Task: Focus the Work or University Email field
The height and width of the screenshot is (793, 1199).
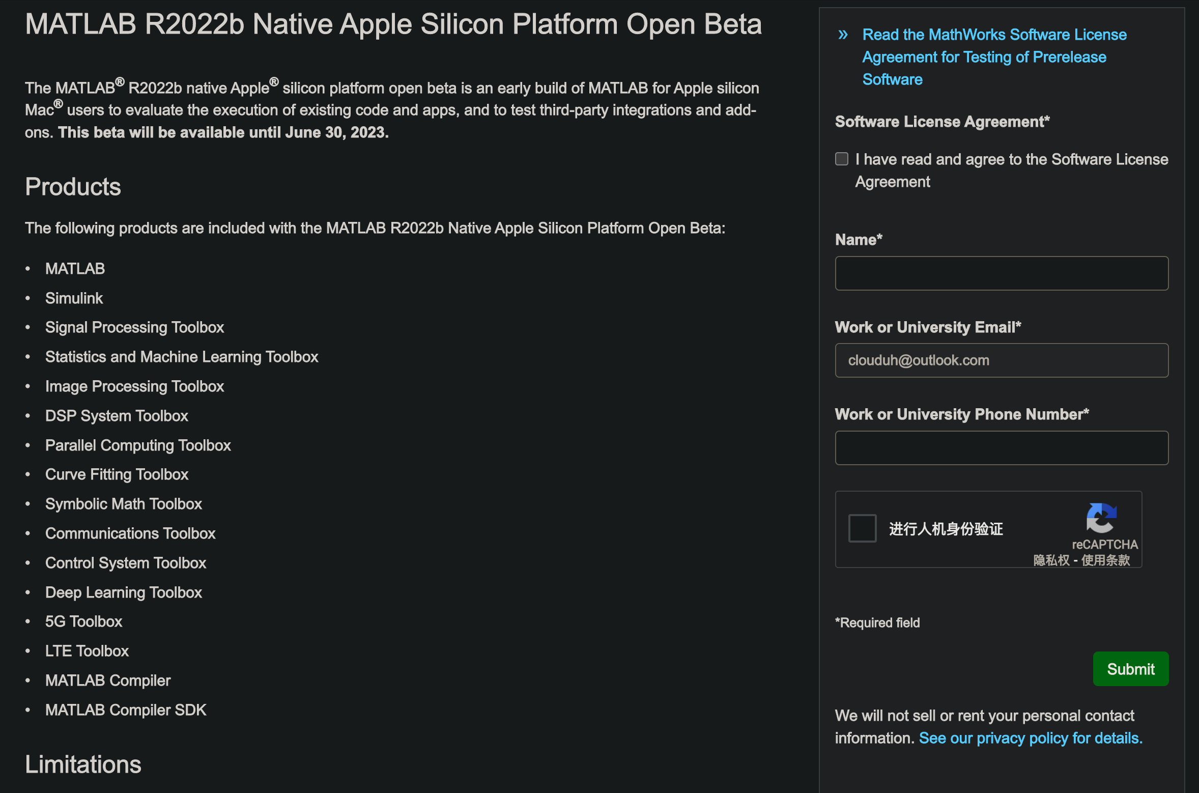Action: tap(1002, 360)
